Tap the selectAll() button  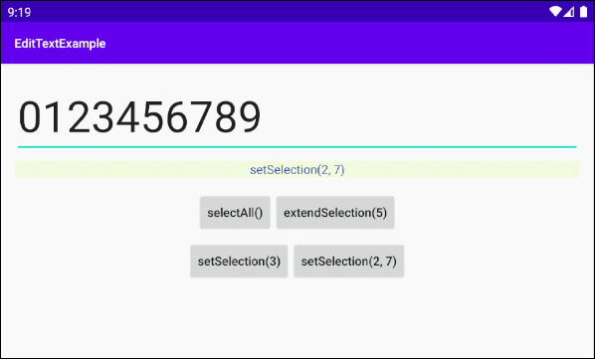point(235,213)
